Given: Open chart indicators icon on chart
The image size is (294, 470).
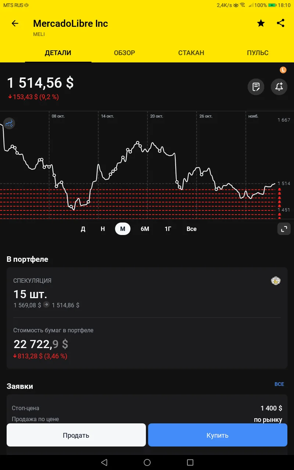Looking at the screenshot, I should [9, 123].
